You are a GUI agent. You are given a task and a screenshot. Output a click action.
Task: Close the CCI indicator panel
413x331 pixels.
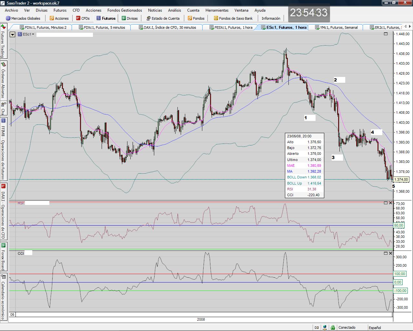click(390, 253)
